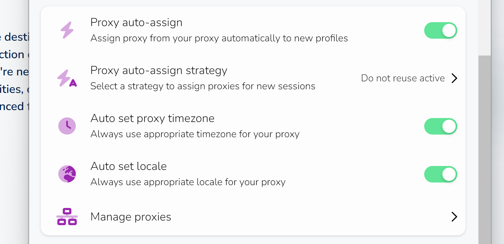Screen dimensions: 504x244
Task: Click the text Always use appropriate locale for your proxy
Action: [x=188, y=182]
